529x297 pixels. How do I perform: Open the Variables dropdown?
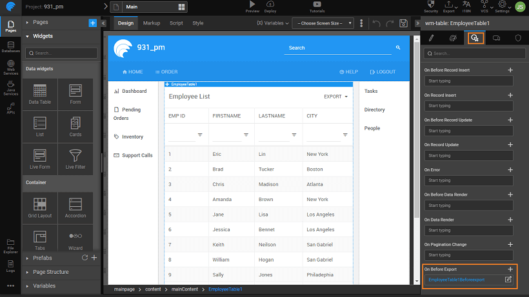tap(272, 23)
